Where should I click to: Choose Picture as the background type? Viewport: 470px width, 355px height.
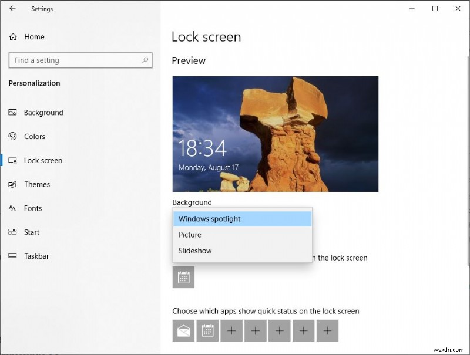[190, 235]
